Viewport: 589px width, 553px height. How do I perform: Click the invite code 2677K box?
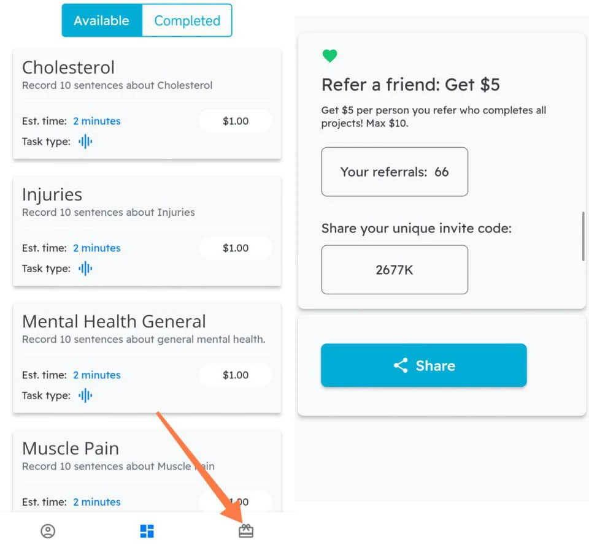(395, 270)
